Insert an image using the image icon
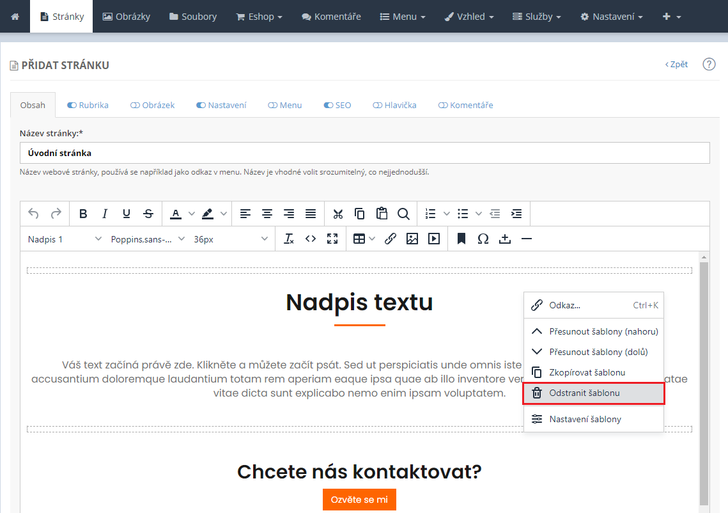Viewport: 728px width, 513px height. click(x=412, y=239)
